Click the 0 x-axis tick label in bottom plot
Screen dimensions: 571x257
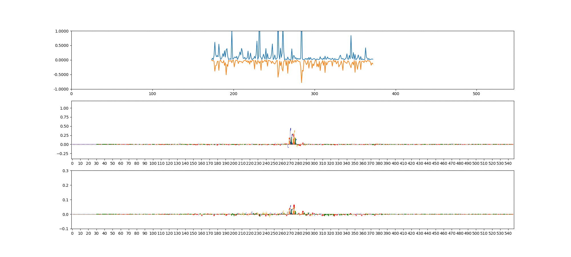point(72,233)
